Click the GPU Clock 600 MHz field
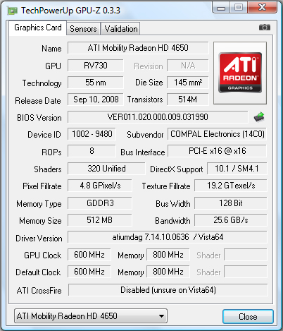The width and height of the screenshot is (283, 331). 89,255
